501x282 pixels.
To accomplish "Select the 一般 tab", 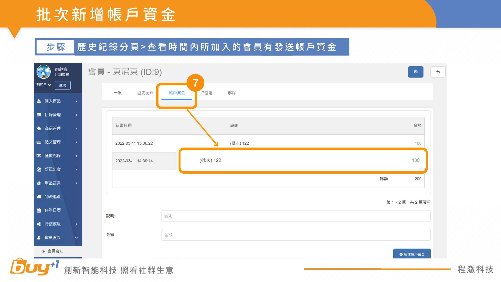I will pos(118,93).
